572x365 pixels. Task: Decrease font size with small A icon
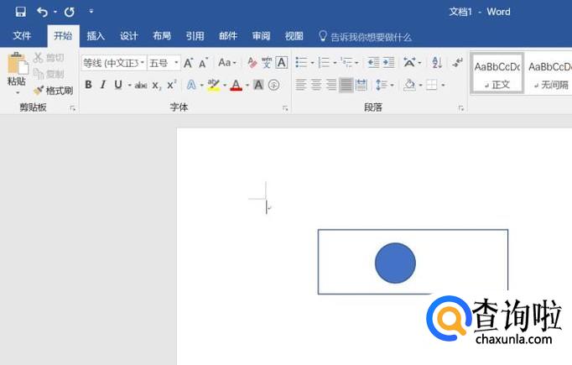tap(203, 63)
